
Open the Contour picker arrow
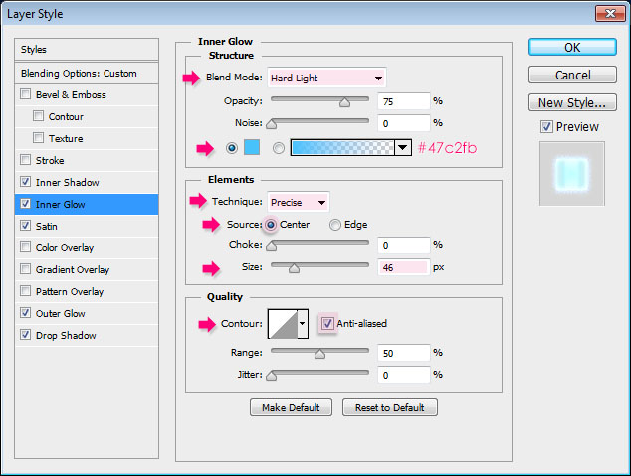coord(303,324)
